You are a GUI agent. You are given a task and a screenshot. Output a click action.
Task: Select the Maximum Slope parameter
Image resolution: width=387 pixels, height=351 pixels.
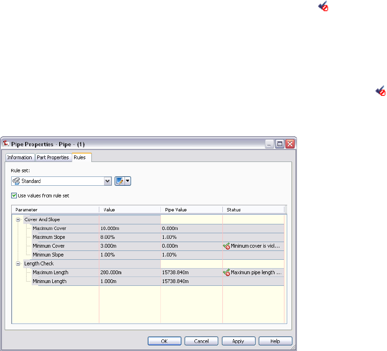coord(49,237)
